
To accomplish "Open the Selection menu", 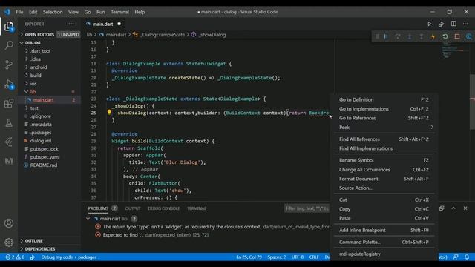I will [53, 12].
